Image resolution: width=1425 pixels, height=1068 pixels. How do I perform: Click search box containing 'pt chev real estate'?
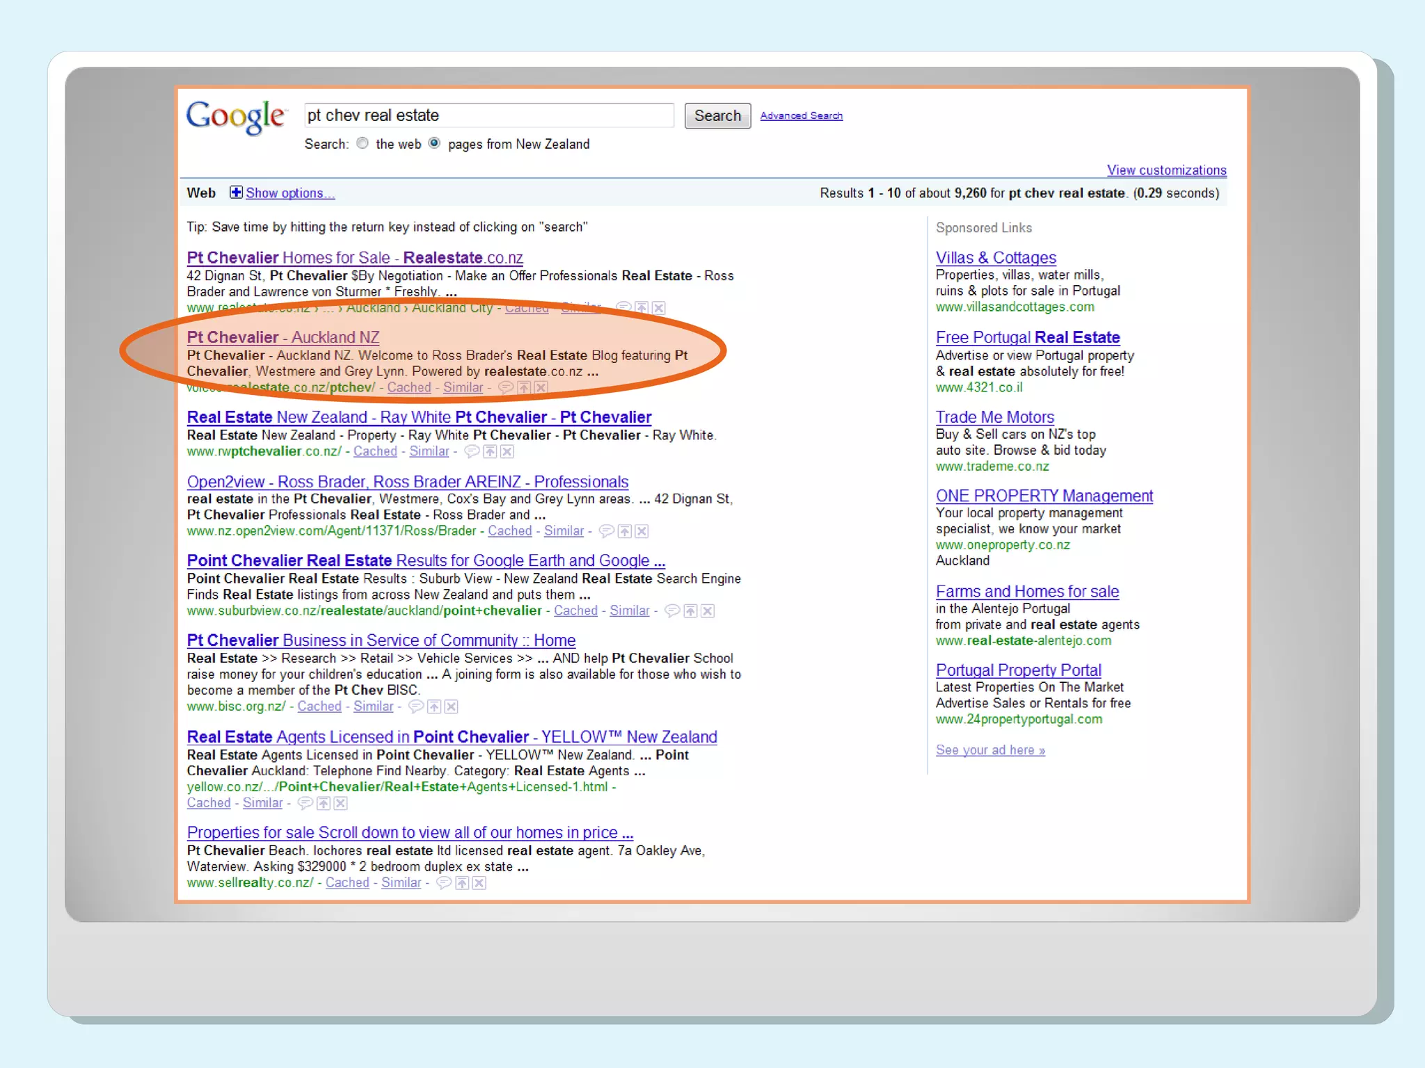point(488,115)
